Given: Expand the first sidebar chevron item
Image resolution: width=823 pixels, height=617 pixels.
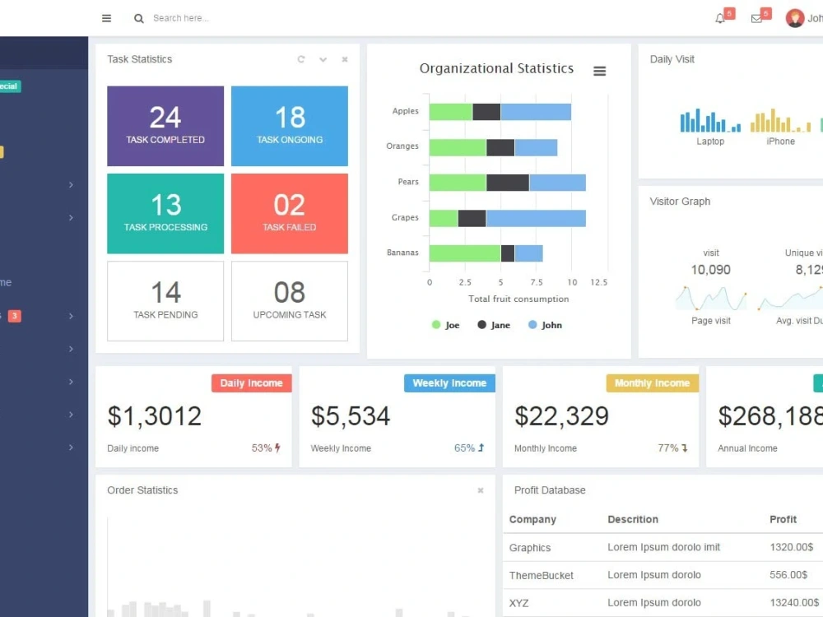Looking at the screenshot, I should click(x=71, y=184).
